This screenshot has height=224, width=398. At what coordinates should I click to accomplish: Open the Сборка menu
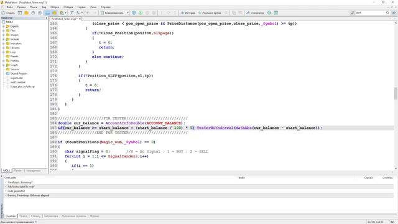[55, 7]
